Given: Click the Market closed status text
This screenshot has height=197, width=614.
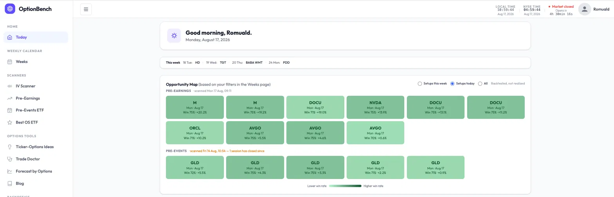Looking at the screenshot, I should [x=563, y=7].
